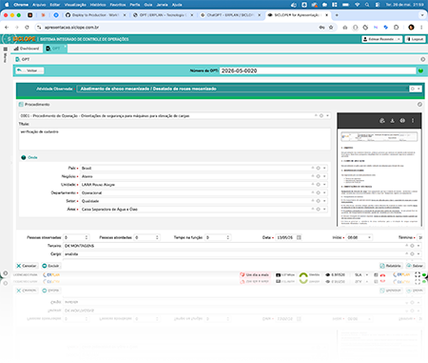428x363 pixels.
Task: Click the procedure document preview page
Action: [x=379, y=178]
